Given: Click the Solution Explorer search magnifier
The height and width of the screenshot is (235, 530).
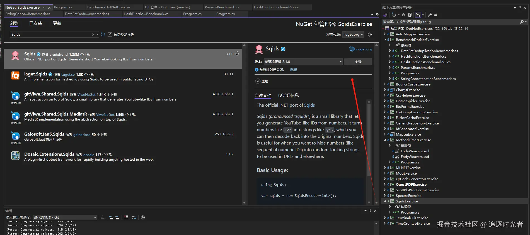Looking at the screenshot, I should 522,22.
